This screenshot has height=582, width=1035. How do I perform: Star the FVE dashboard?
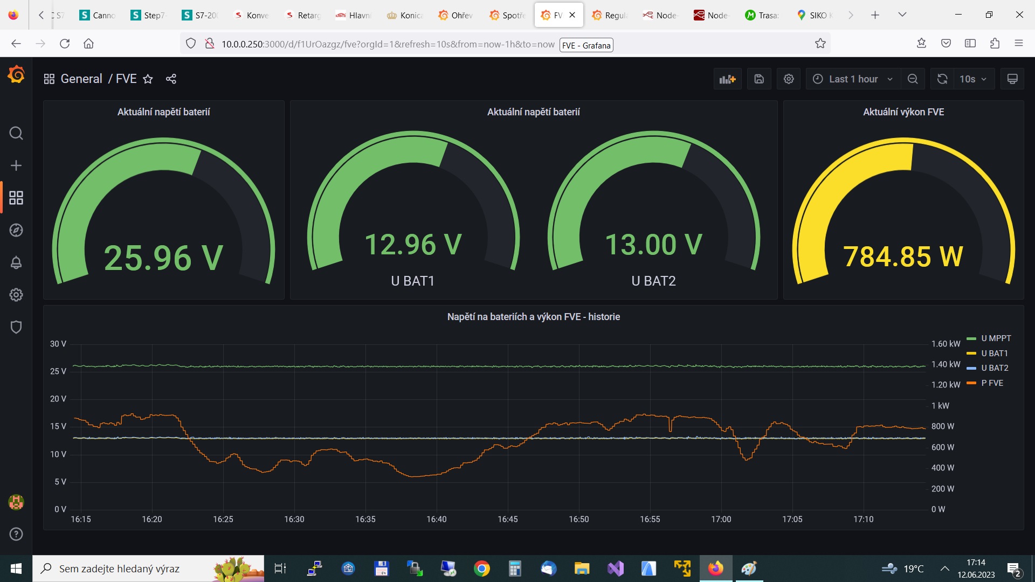click(x=148, y=79)
